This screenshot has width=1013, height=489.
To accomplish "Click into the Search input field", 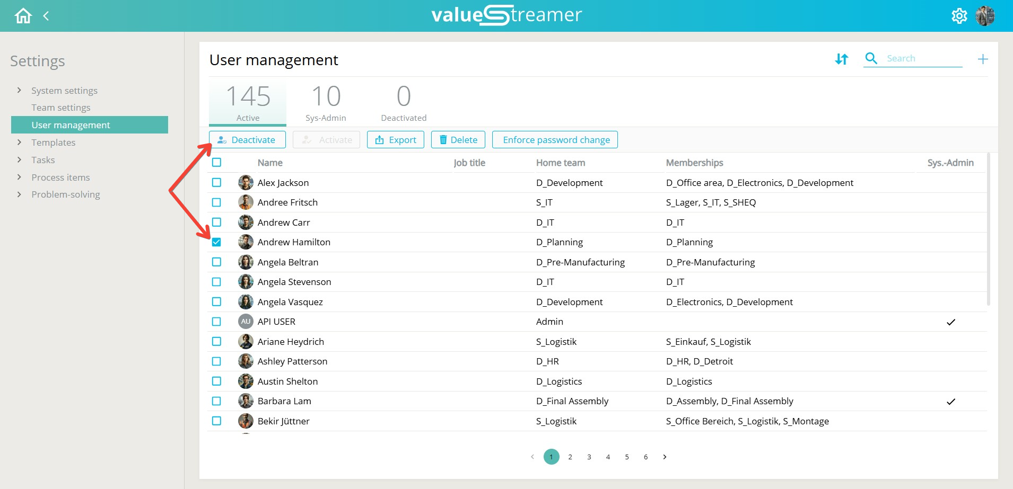I will coord(923,58).
